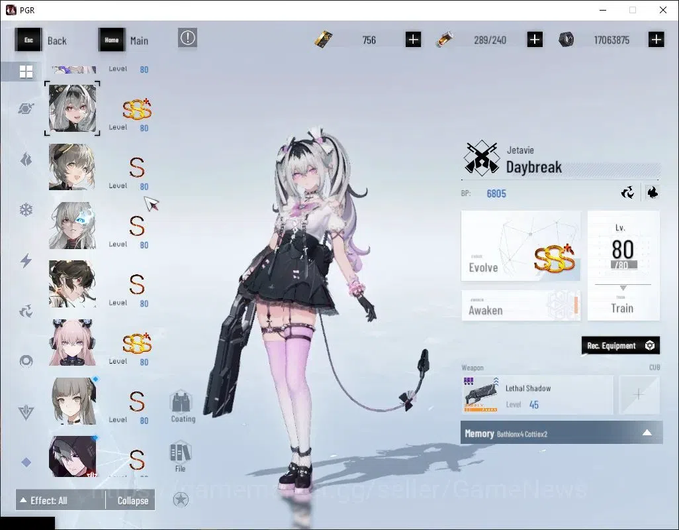The height and width of the screenshot is (530, 679).
Task: Select the silver-haired blue-eye-glow character portrait
Action: pyautogui.click(x=72, y=225)
